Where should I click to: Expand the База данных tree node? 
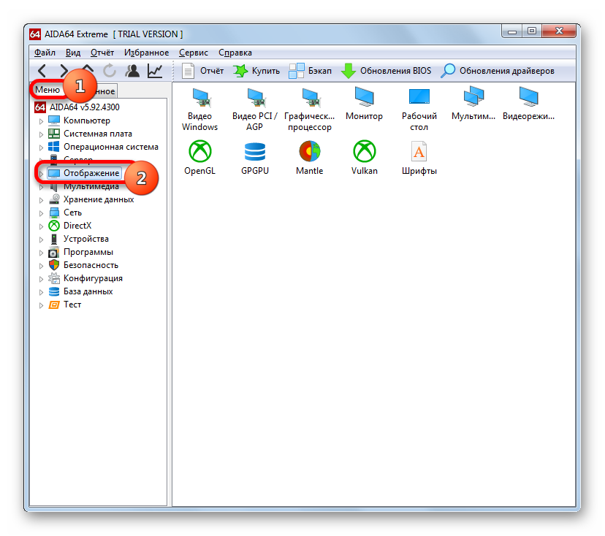coord(42,292)
